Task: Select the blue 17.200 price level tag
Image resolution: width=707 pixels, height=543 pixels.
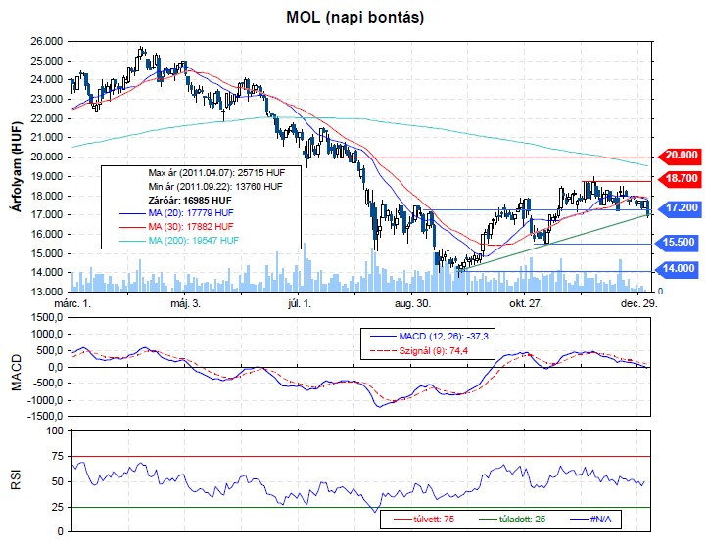Action: tap(679, 208)
